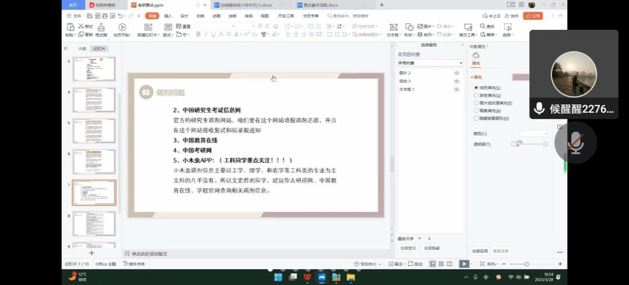The height and width of the screenshot is (285, 629).
Task: Switch to the 考研复试.pptx document tab
Action: click(x=150, y=5)
